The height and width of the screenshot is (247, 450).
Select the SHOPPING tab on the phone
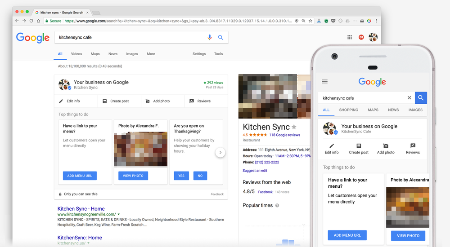click(349, 110)
